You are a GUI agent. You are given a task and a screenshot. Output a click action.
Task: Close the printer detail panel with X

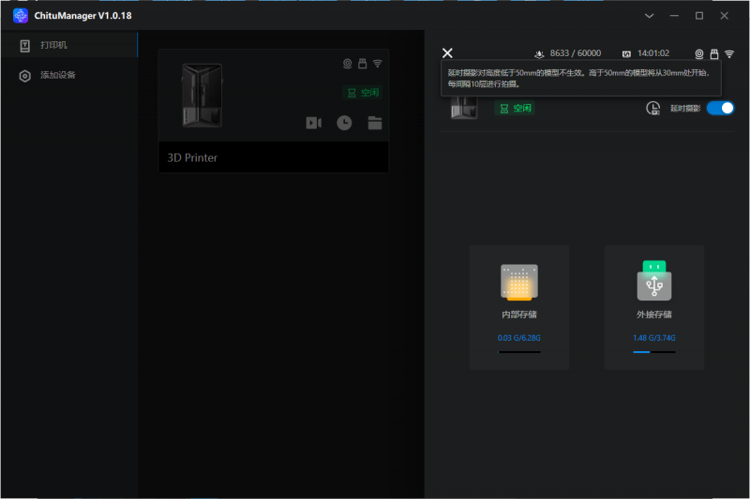(x=447, y=53)
